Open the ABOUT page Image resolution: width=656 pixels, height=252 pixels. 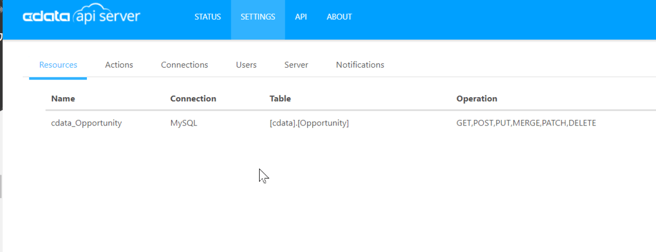tap(339, 17)
